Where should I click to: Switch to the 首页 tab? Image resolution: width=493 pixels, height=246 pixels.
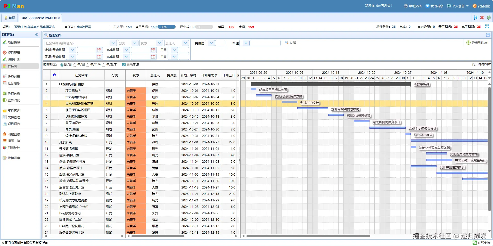coord(10,18)
